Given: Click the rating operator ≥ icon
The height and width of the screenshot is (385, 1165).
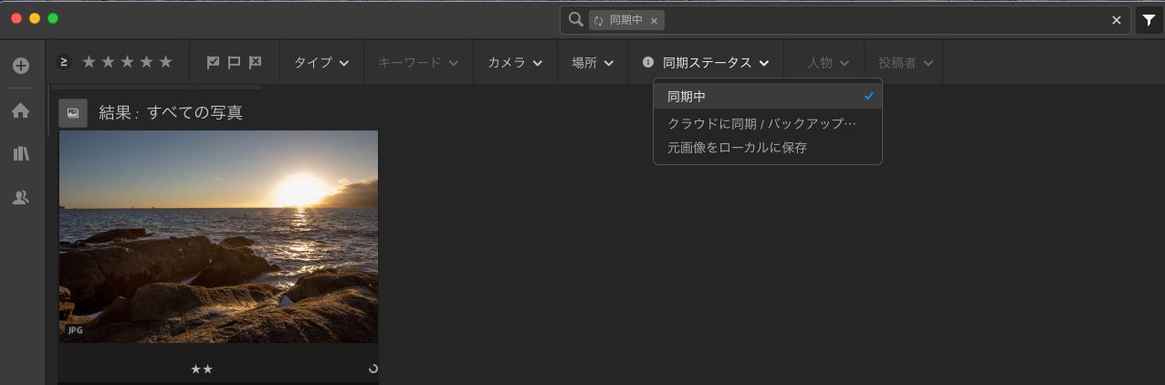Looking at the screenshot, I should pyautogui.click(x=64, y=62).
